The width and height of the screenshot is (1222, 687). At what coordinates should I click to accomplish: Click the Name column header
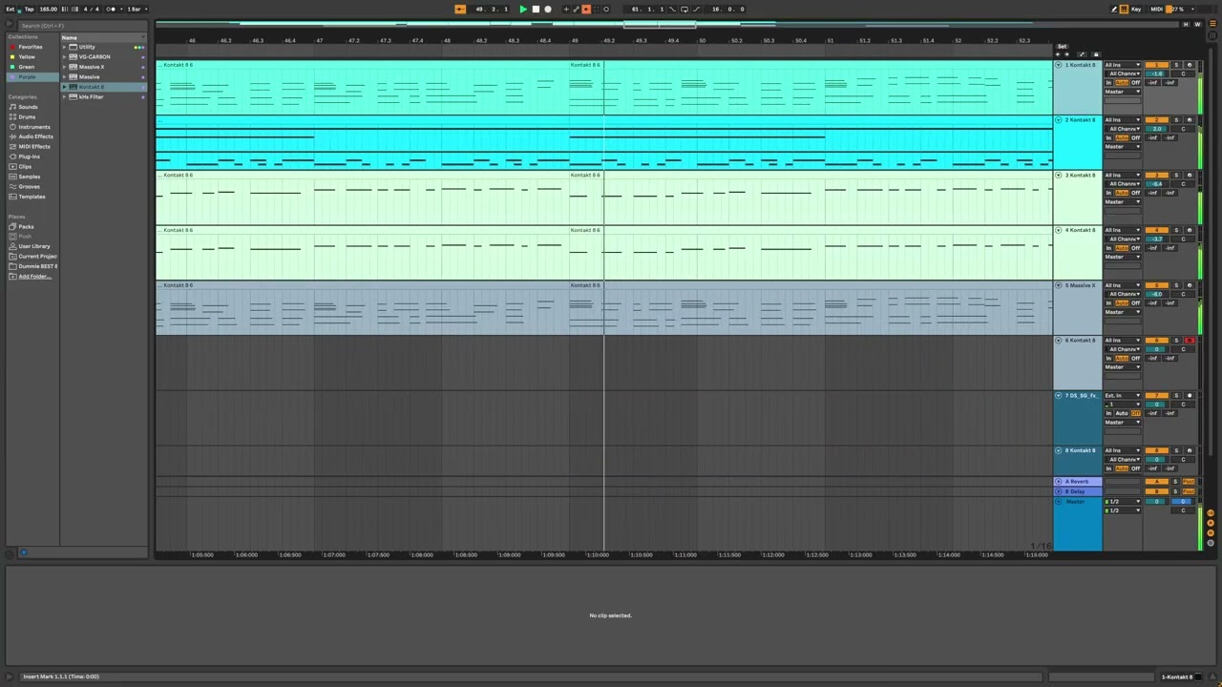pos(103,37)
